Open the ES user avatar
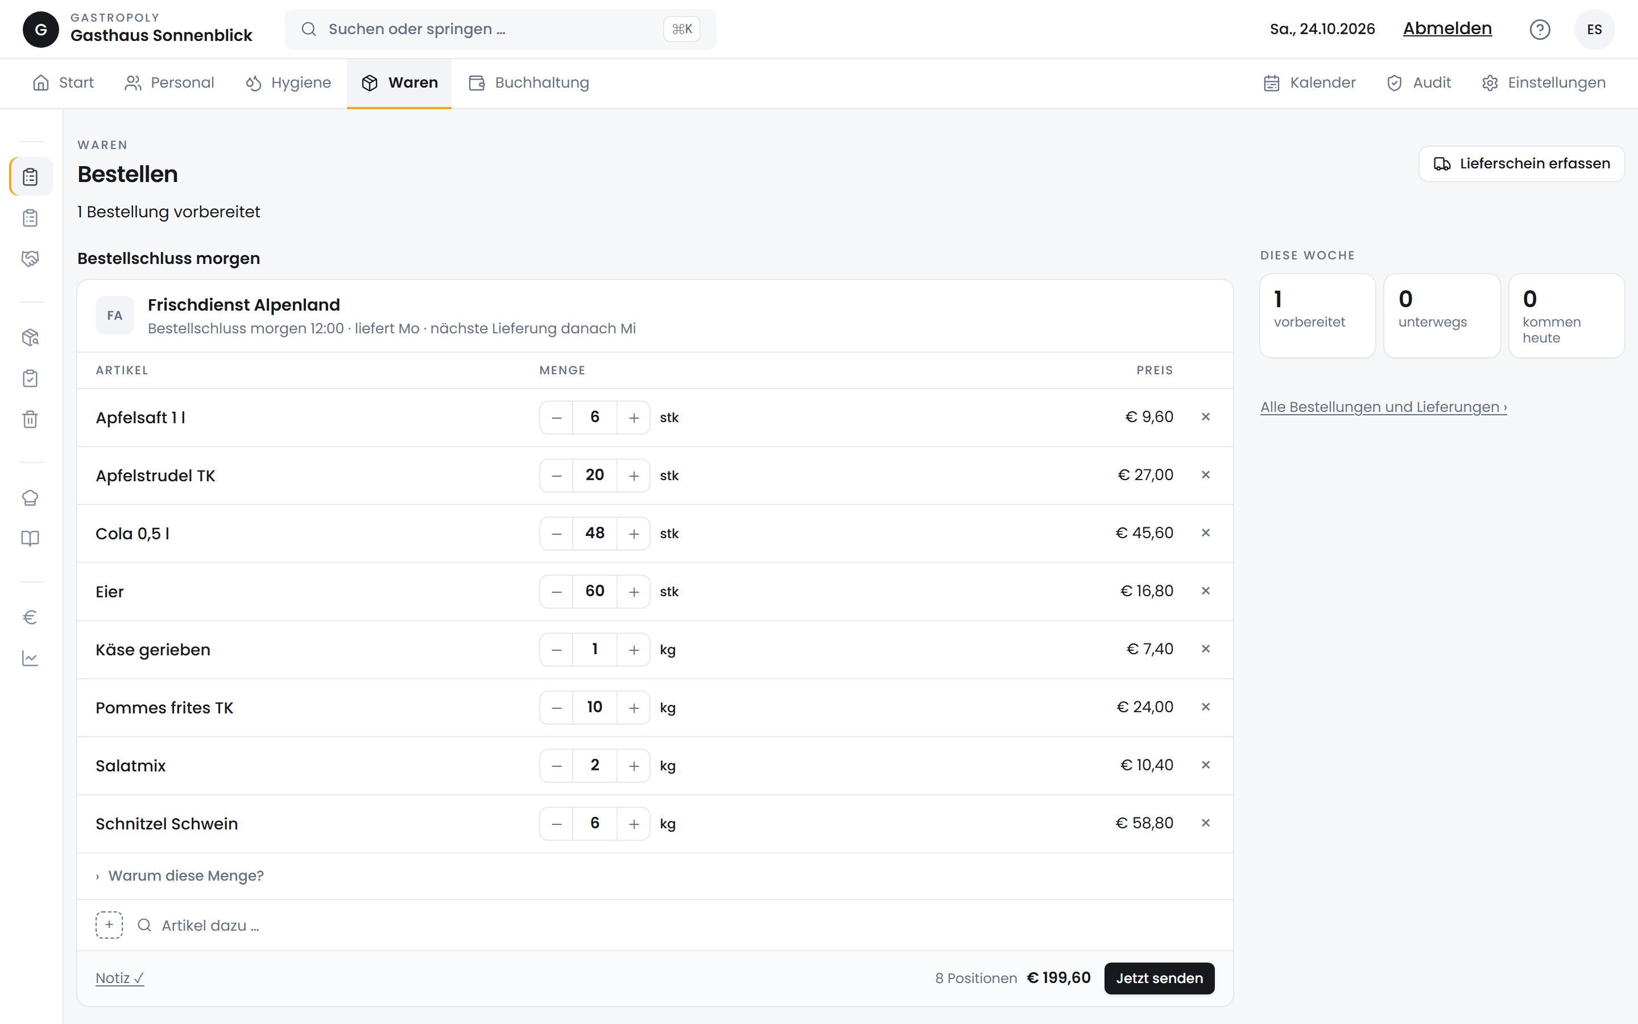This screenshot has width=1638, height=1024. click(x=1594, y=29)
